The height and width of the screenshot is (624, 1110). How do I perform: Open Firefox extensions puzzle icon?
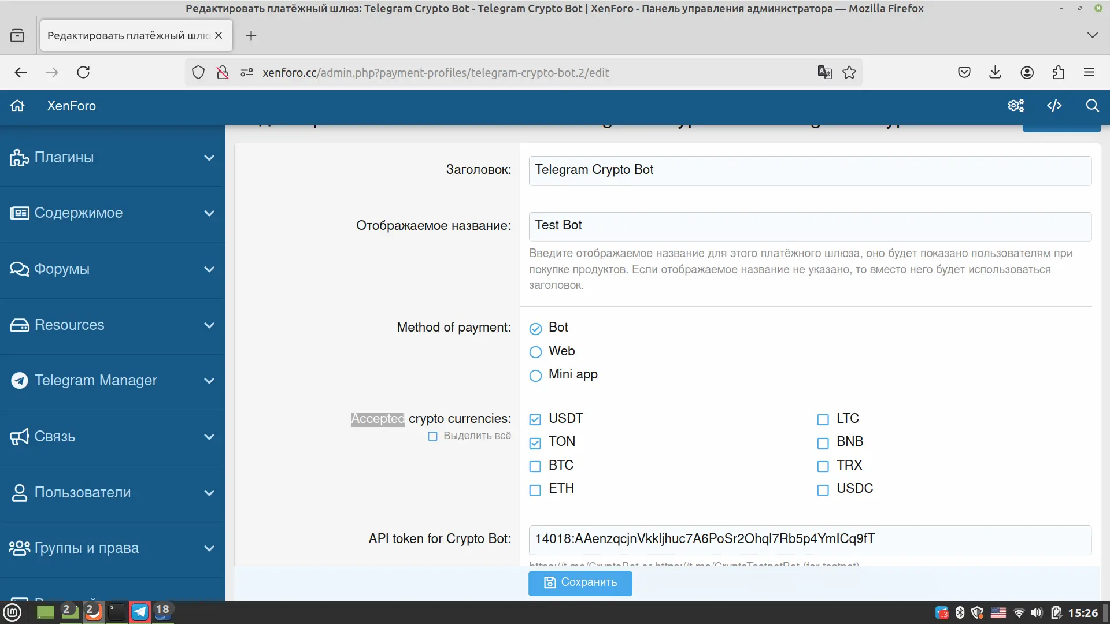[1058, 72]
